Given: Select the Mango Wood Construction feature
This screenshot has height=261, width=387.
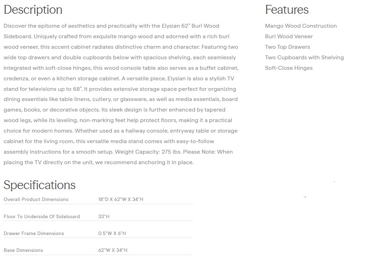Looking at the screenshot, I should coord(301,26).
